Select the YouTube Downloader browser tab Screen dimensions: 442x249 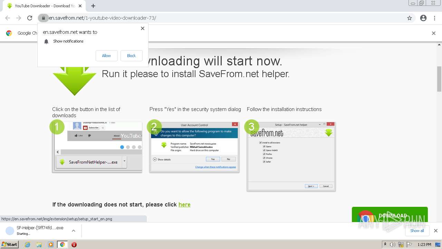pyautogui.click(x=45, y=6)
